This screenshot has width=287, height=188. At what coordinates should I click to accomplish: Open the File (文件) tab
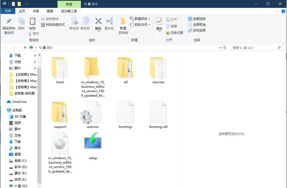pyautogui.click(x=8, y=11)
